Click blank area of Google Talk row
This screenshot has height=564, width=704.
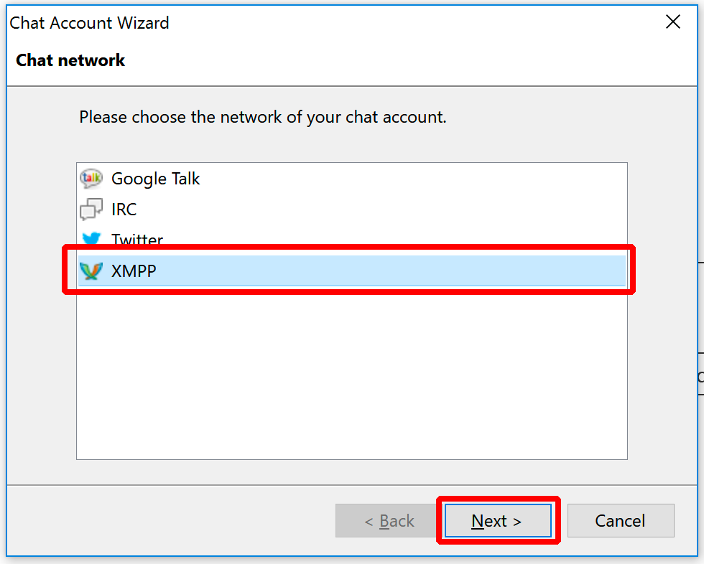point(413,179)
